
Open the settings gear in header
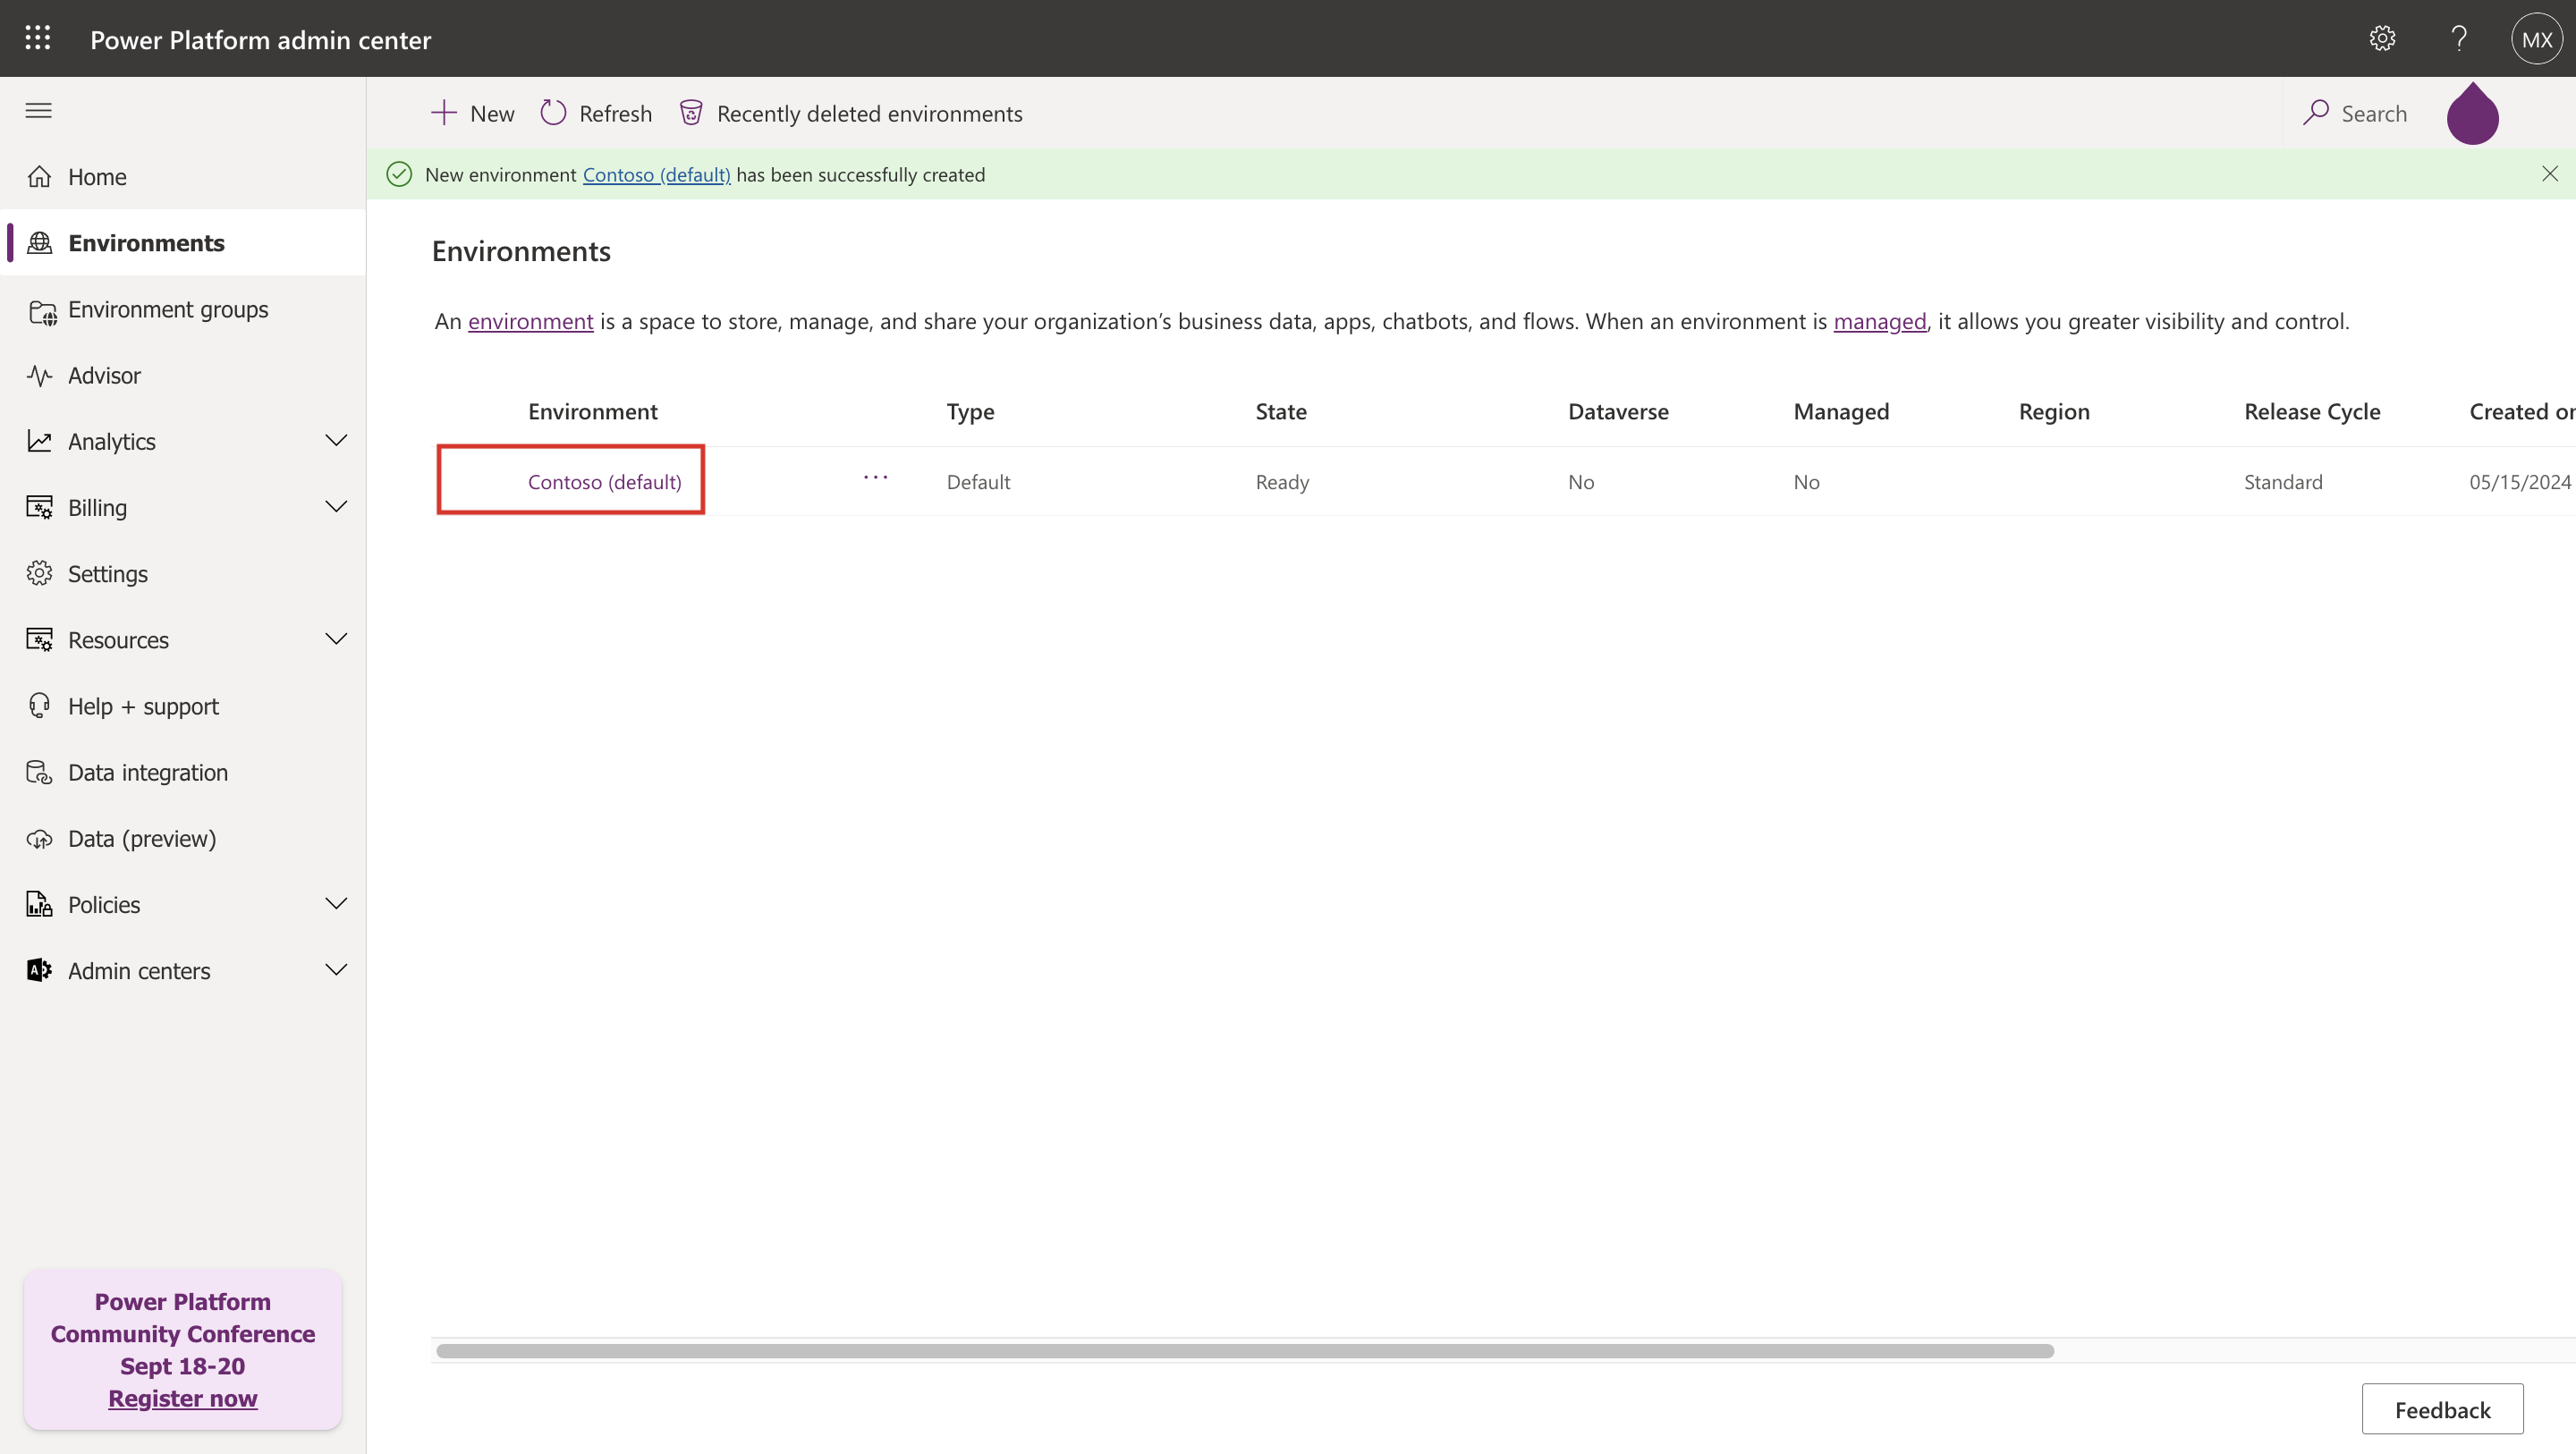pyautogui.click(x=2382, y=39)
